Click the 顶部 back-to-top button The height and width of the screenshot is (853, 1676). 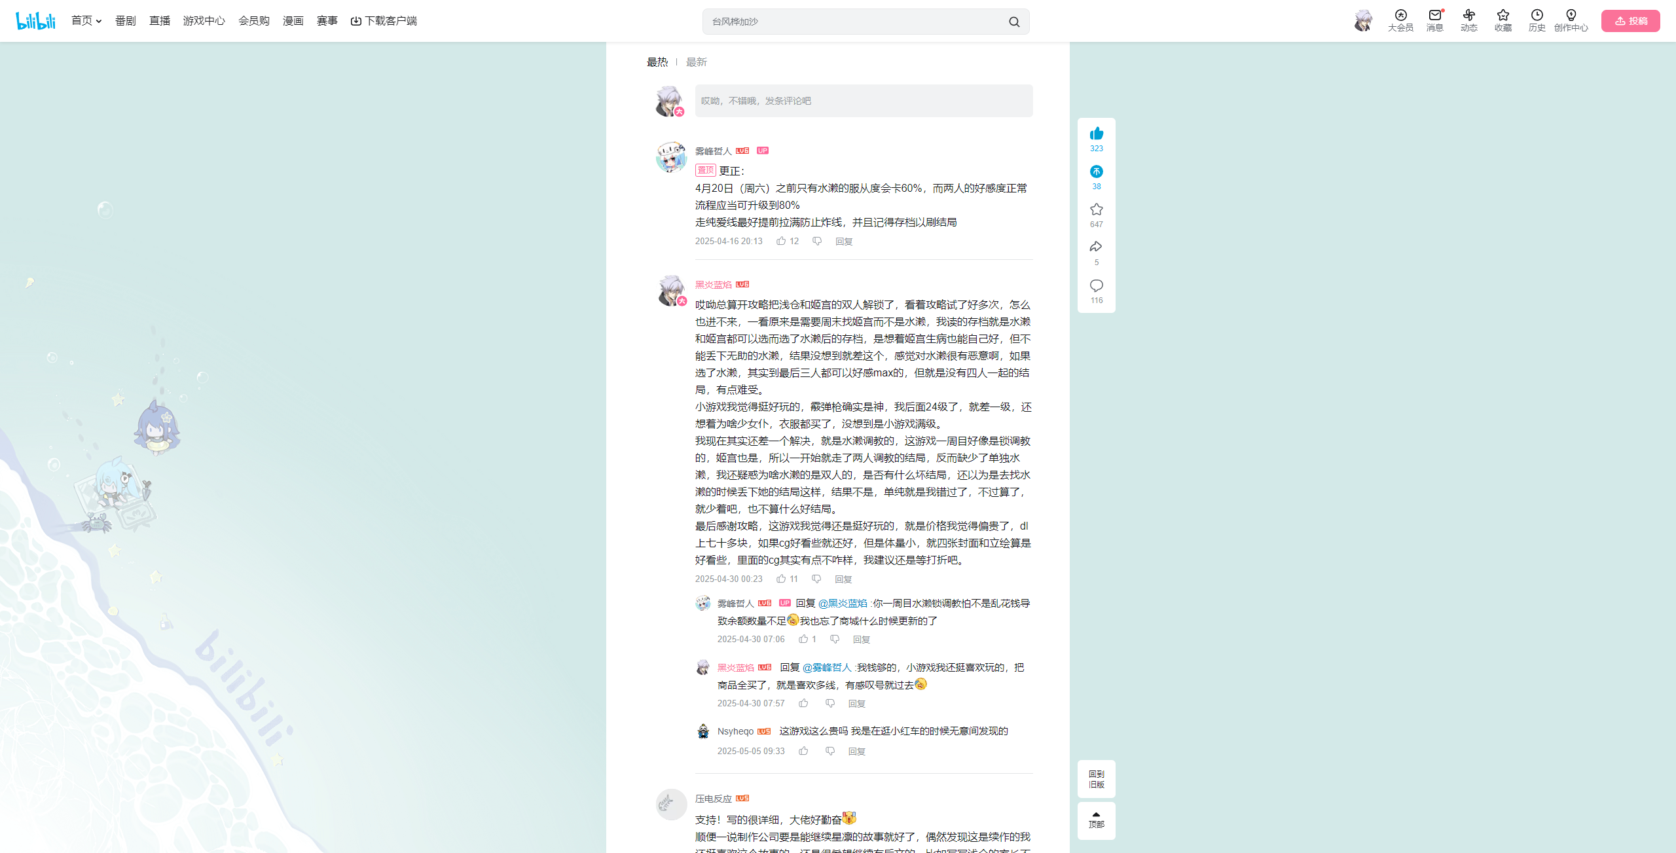tap(1097, 820)
